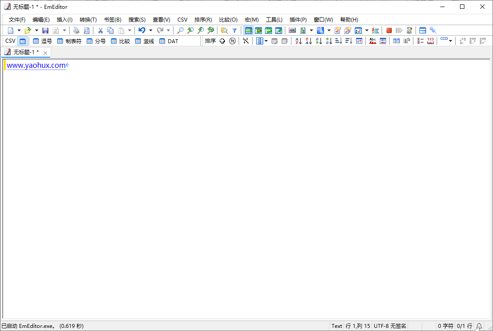Click the www.yaohux.com link
This screenshot has width=493, height=331.
click(36, 66)
